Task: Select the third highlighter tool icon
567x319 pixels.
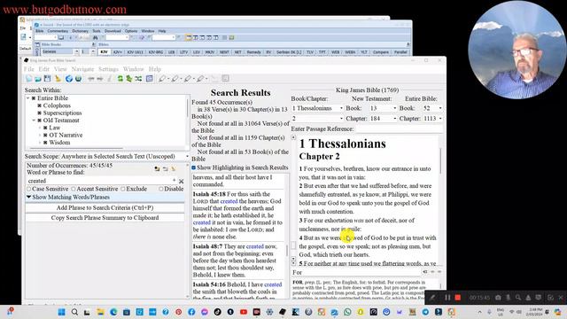Action: (188, 79)
